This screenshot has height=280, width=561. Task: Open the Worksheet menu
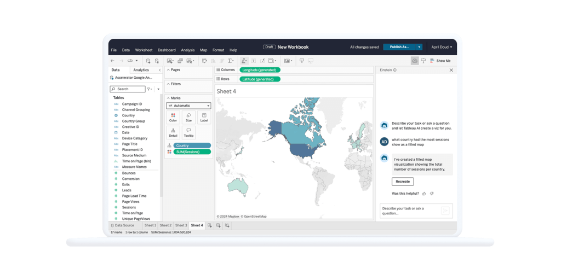point(144,50)
